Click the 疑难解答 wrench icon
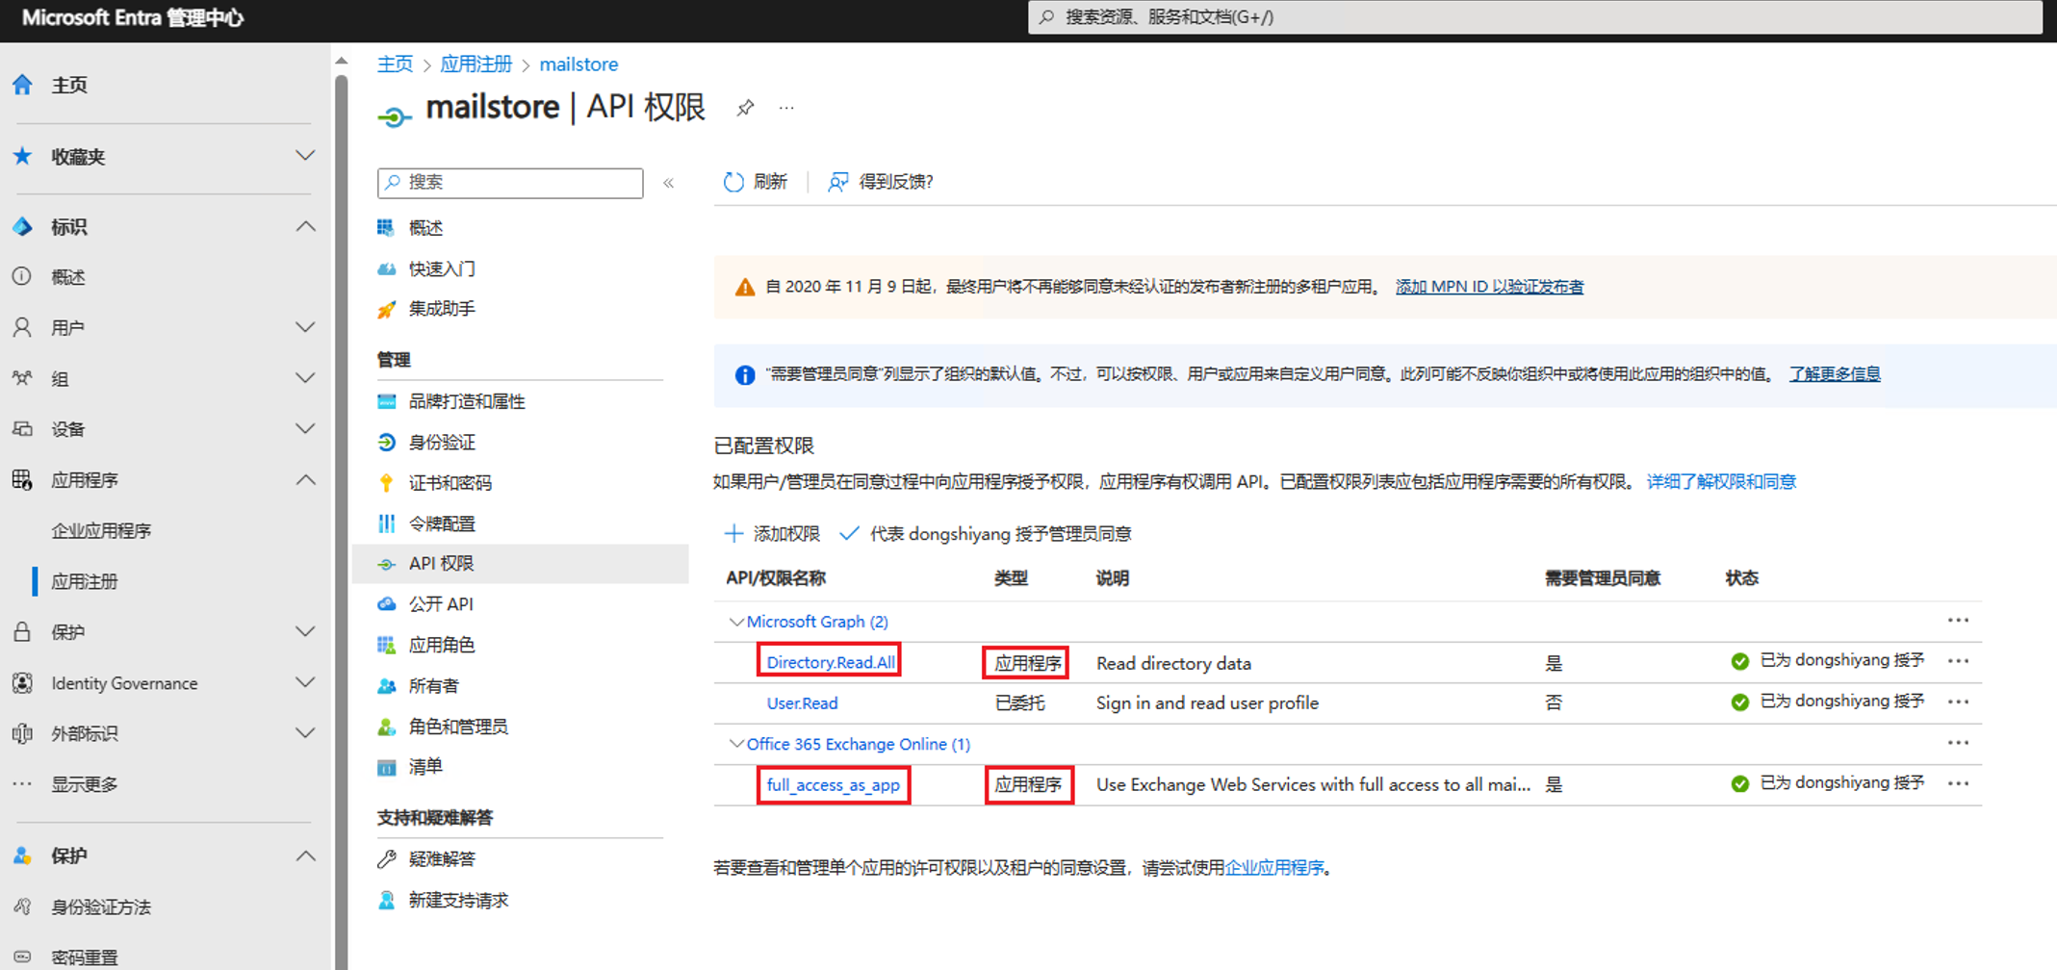2057x970 pixels. pos(386,858)
